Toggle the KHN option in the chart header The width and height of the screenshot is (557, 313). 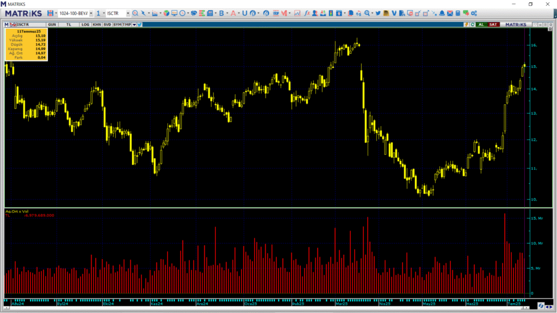tap(96, 24)
